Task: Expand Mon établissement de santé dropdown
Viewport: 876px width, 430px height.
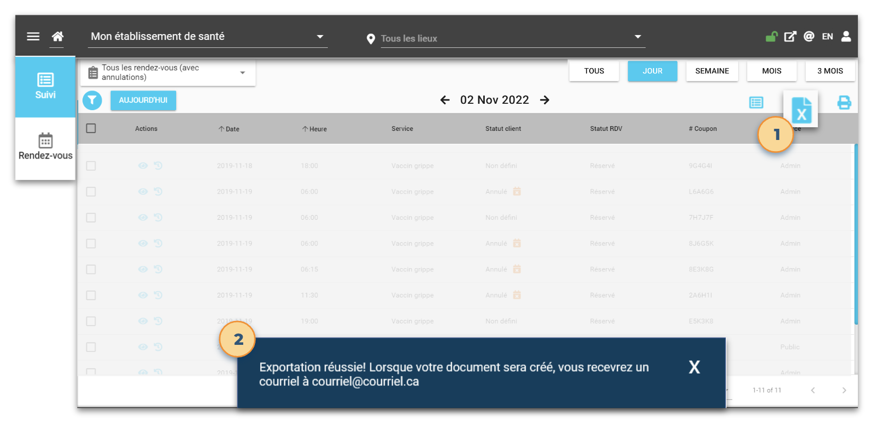Action: [x=208, y=36]
